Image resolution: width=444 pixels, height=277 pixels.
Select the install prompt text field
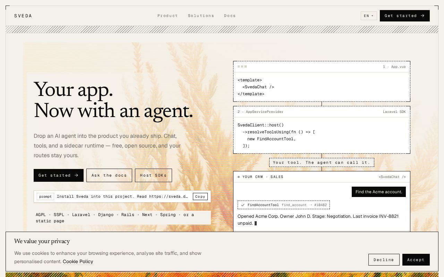coord(122,196)
